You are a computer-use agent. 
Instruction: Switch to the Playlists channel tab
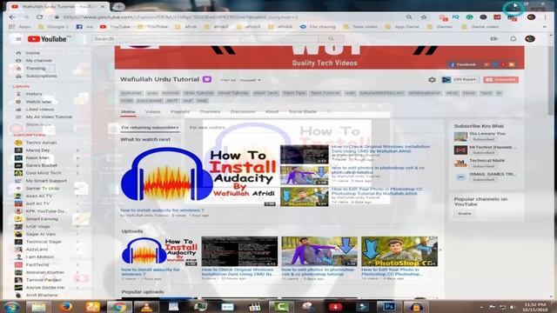[x=180, y=112]
